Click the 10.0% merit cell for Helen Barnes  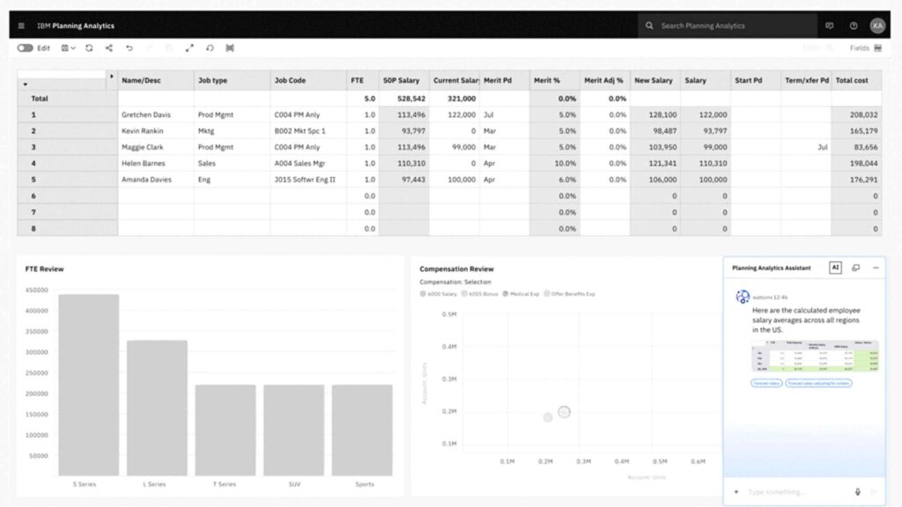[555, 163]
